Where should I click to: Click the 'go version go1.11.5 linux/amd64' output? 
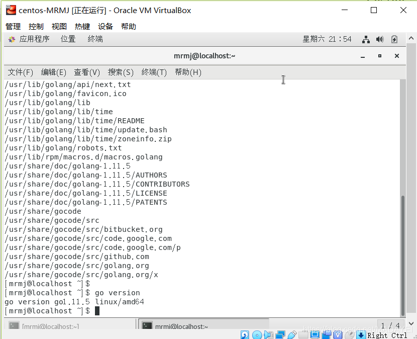(x=74, y=302)
